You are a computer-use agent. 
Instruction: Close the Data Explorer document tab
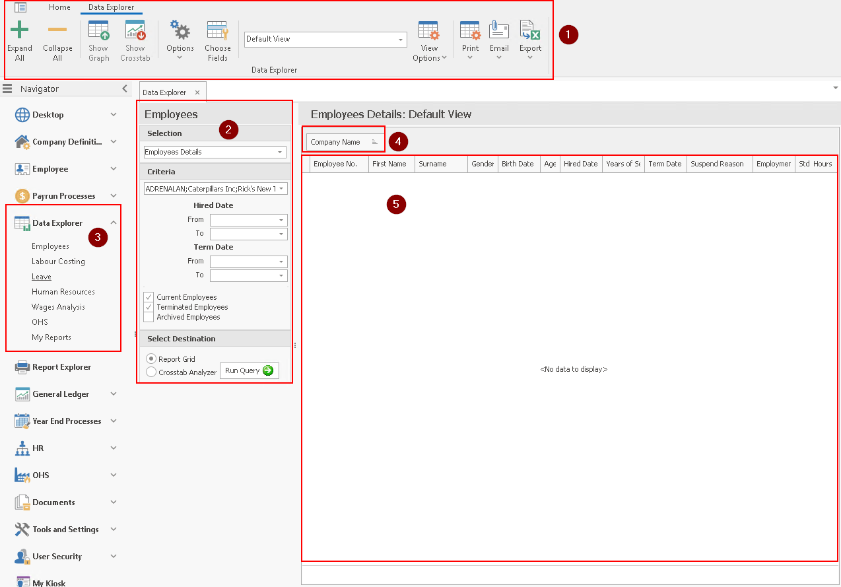point(197,92)
